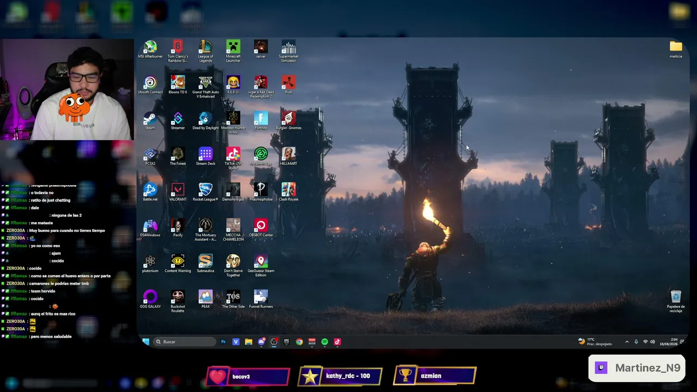This screenshot has width=697, height=392.
Task: Select the Content Warning icon
Action: pos(178,264)
